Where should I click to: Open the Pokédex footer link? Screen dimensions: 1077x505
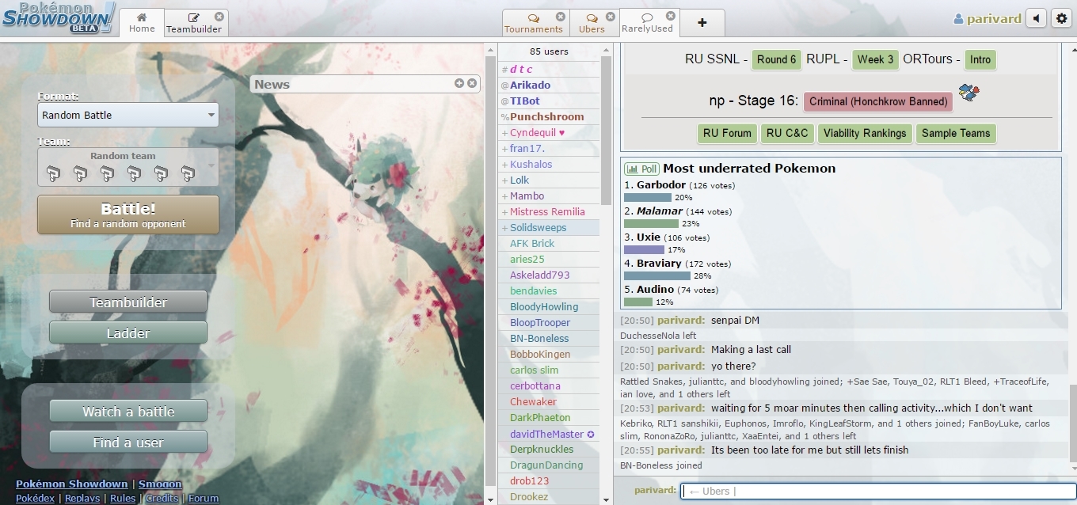coord(36,499)
